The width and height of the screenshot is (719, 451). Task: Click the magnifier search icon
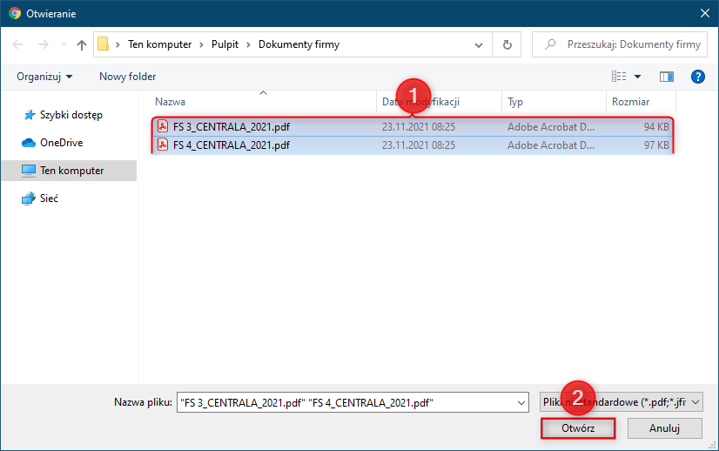(550, 44)
